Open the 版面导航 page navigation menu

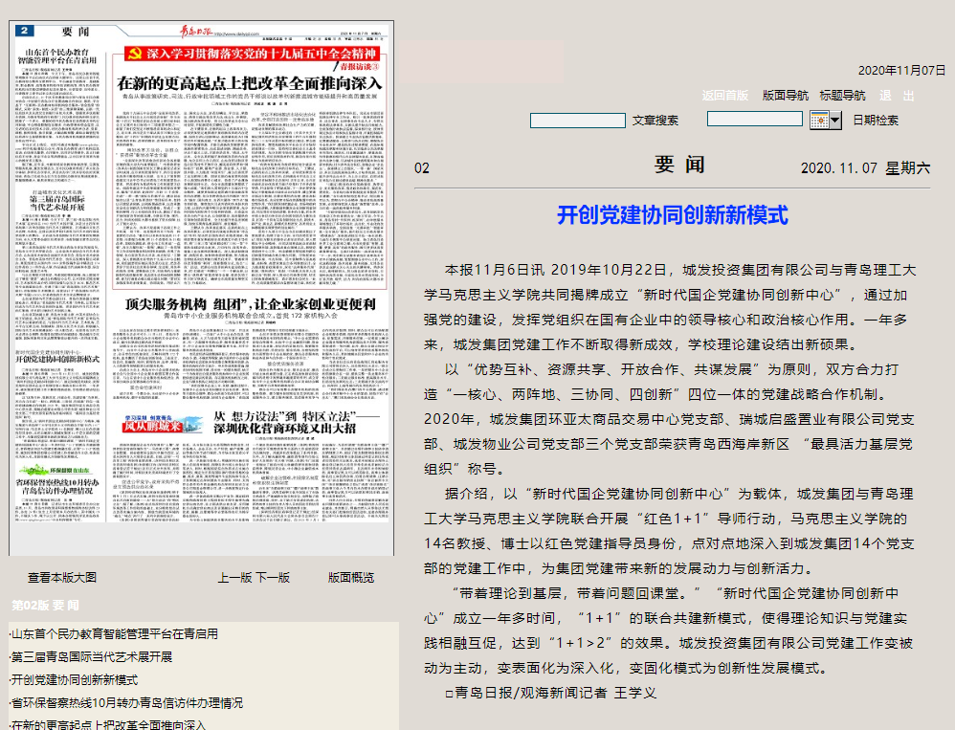(x=786, y=96)
